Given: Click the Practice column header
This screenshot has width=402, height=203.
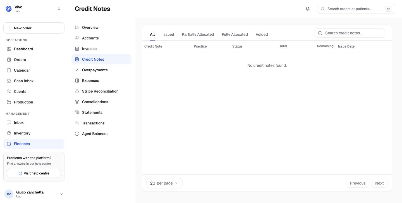Looking at the screenshot, I should tap(200, 46).
